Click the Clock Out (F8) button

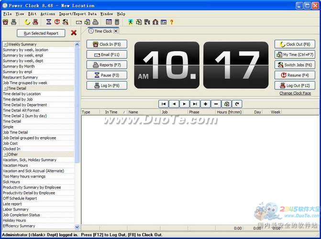tap(295, 44)
